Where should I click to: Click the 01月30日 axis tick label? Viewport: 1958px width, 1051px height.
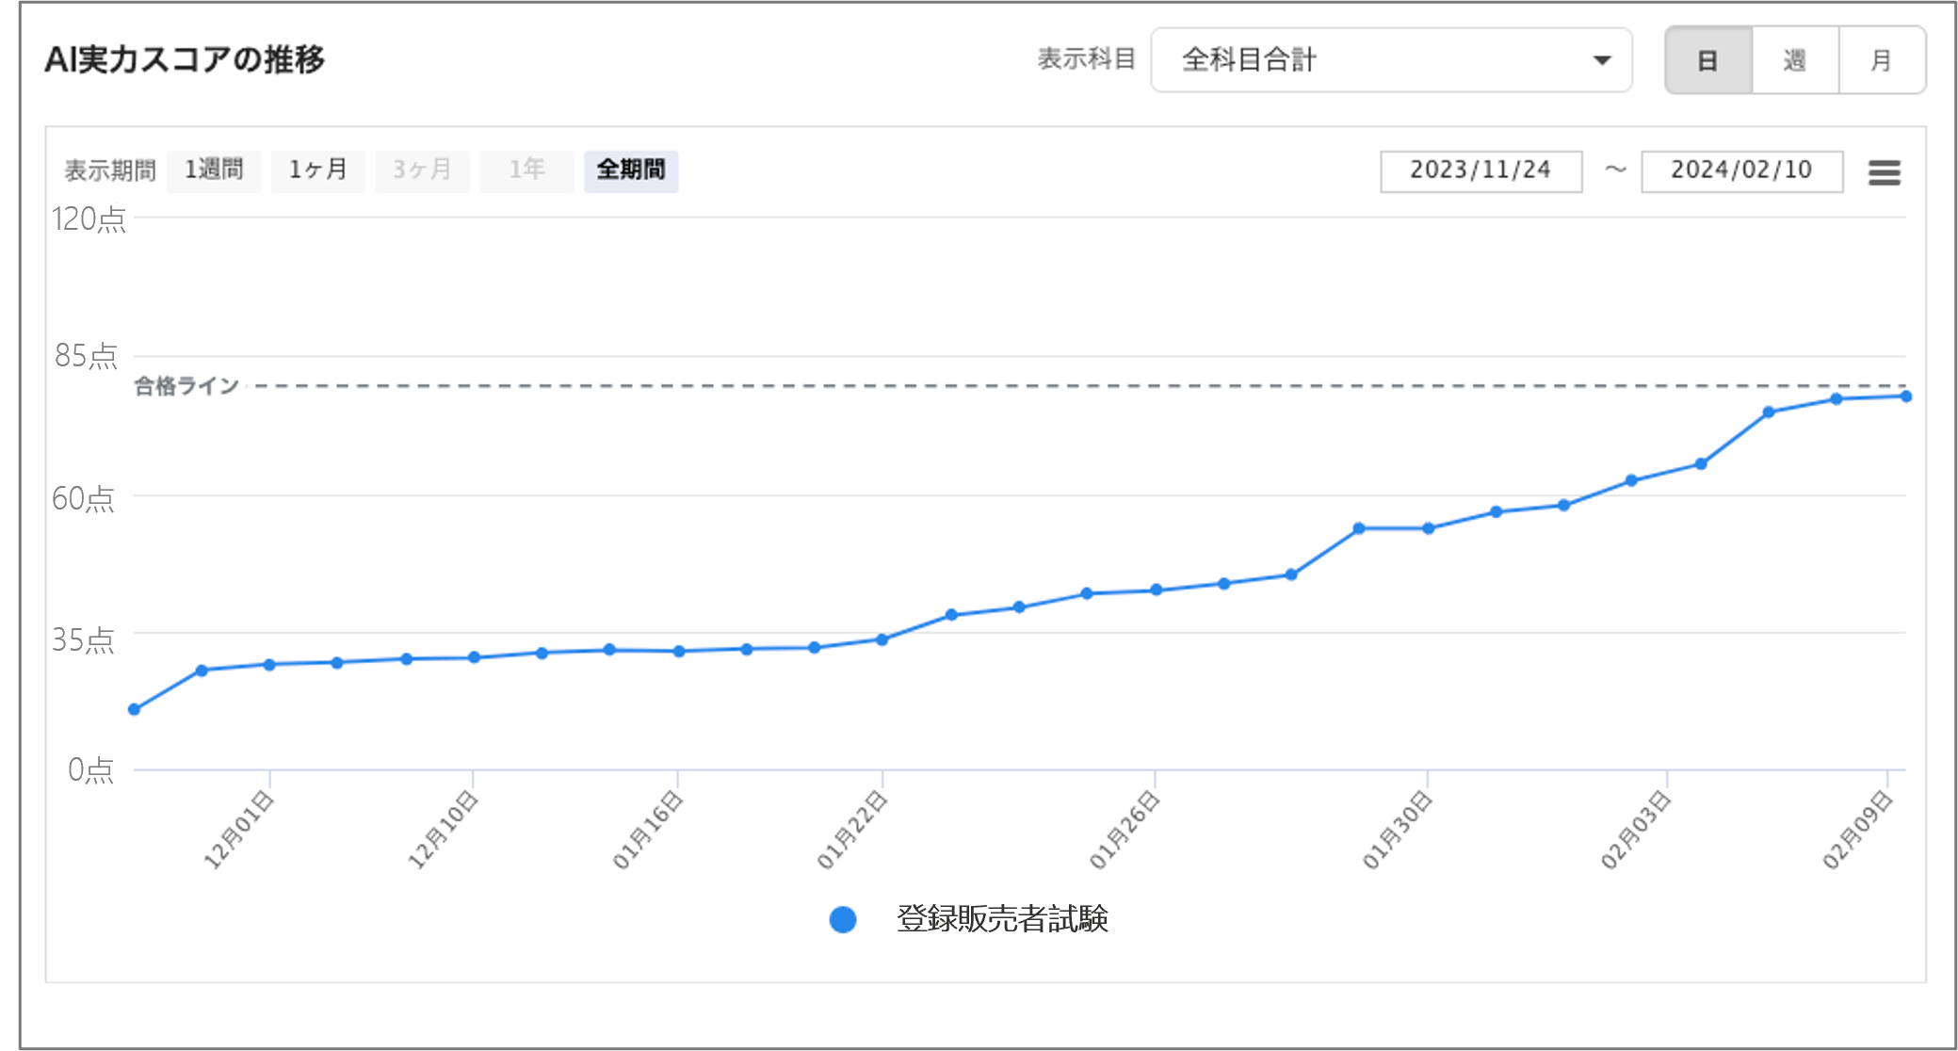point(1398,831)
